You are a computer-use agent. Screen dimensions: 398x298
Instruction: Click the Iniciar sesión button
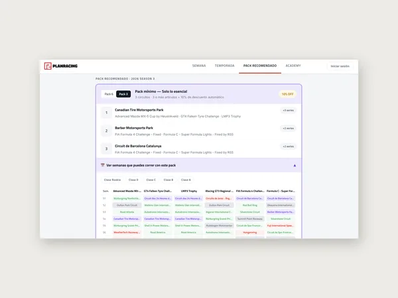(340, 66)
